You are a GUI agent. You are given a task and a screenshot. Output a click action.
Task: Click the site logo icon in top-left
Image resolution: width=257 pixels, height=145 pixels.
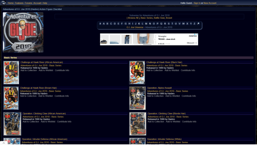[x=4, y=3]
